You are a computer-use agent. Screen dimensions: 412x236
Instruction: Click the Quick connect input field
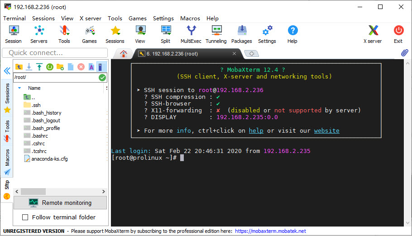54,53
